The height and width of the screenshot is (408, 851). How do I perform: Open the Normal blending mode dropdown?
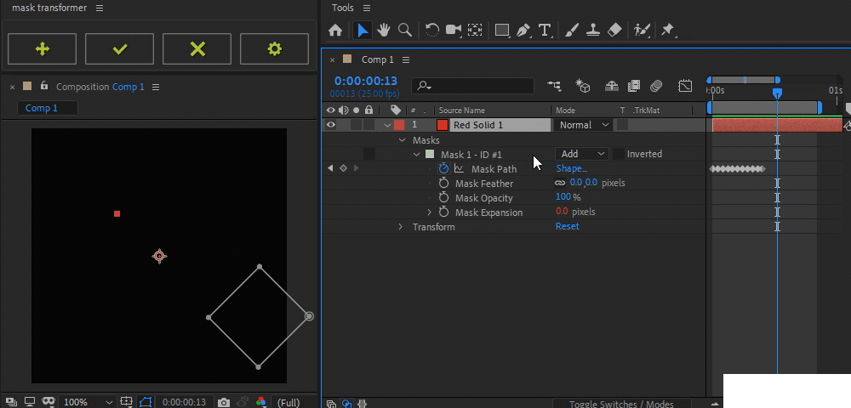584,125
